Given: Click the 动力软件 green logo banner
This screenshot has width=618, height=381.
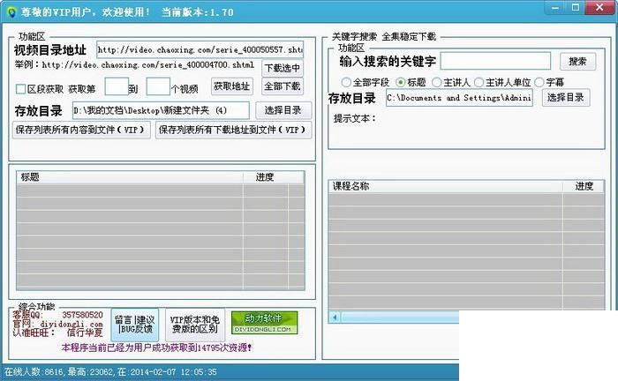Looking at the screenshot, I should pyautogui.click(x=264, y=323).
